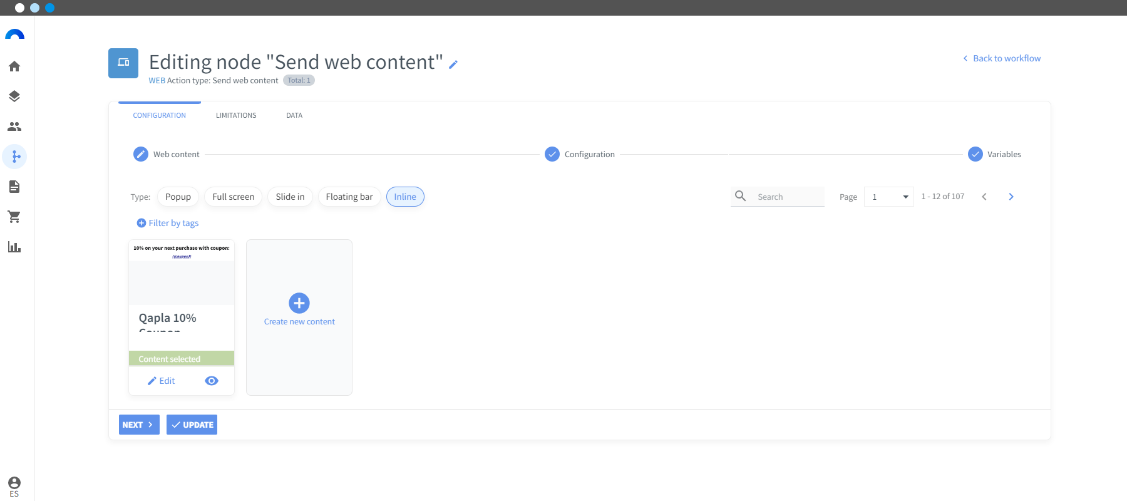The image size is (1127, 501).
Task: Click the layers icon in sidebar
Action: tap(14, 96)
